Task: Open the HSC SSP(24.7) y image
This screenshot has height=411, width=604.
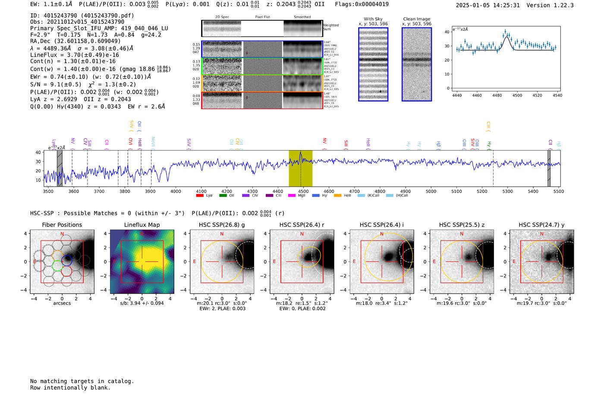Action: (542, 262)
